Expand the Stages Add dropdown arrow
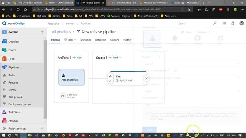The width and height of the screenshot is (246, 138). (120, 58)
